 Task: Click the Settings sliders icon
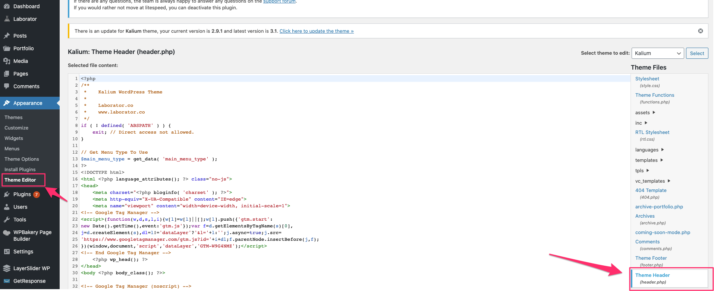(7, 252)
